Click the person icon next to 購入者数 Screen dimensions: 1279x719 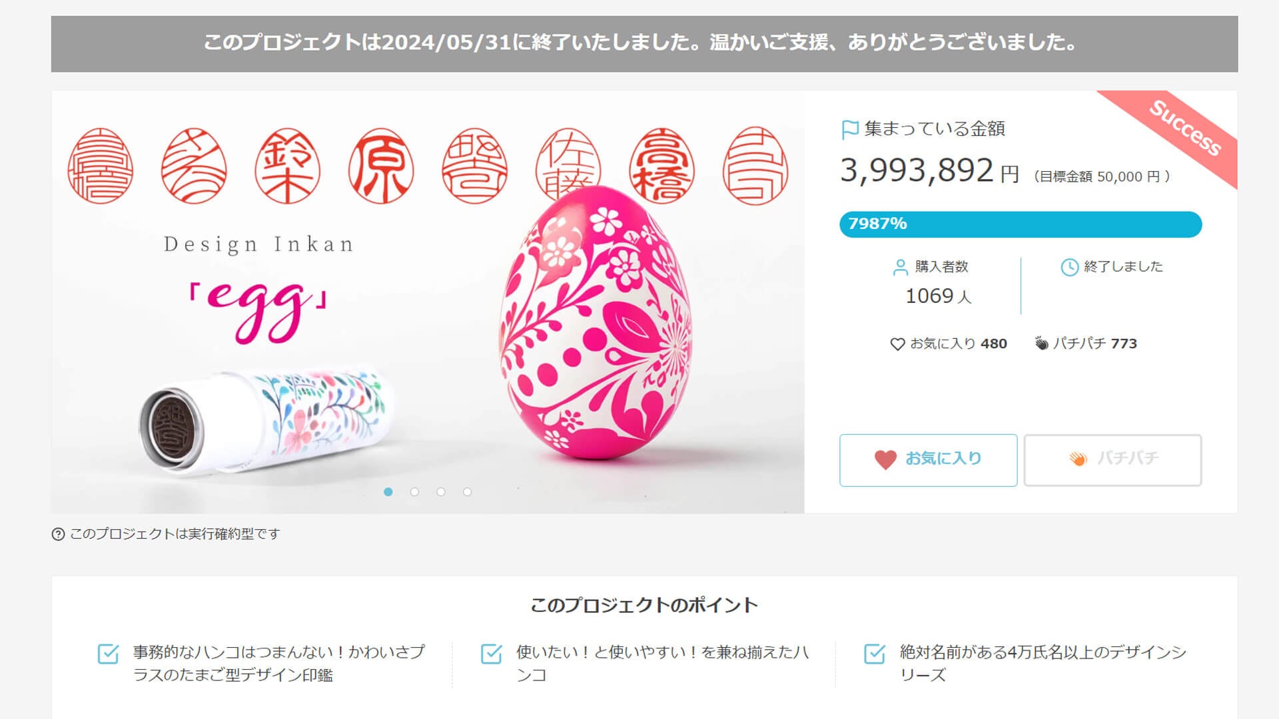click(x=900, y=267)
